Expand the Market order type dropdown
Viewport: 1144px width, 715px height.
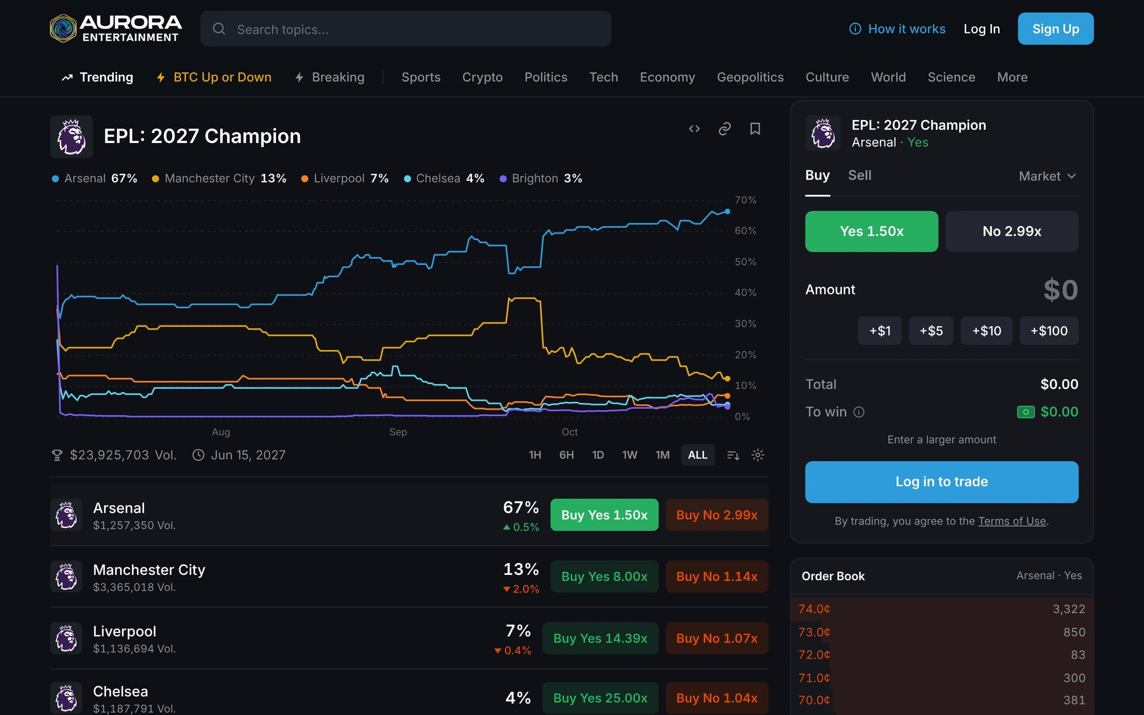[1047, 176]
